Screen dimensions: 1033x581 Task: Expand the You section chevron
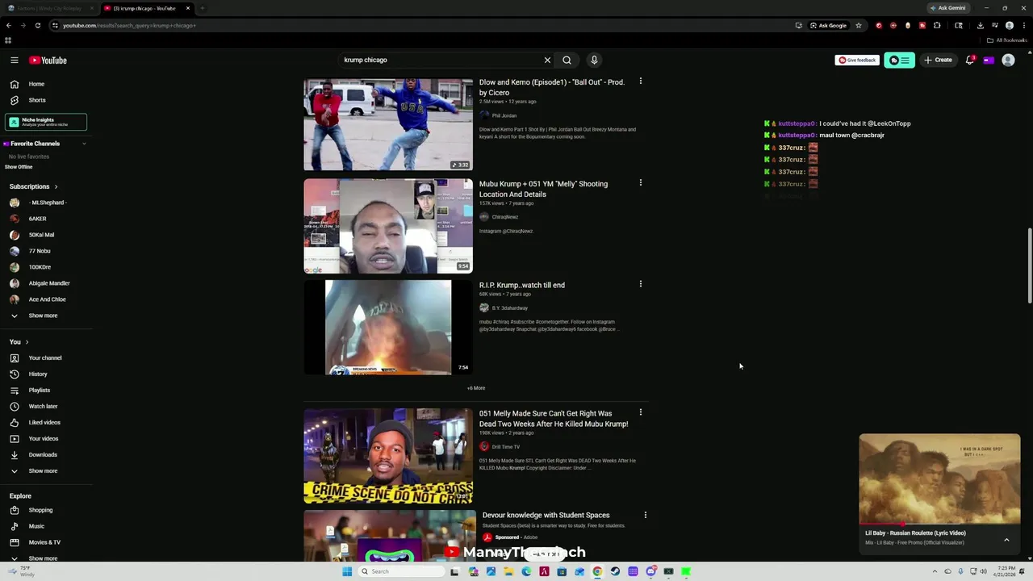27,342
